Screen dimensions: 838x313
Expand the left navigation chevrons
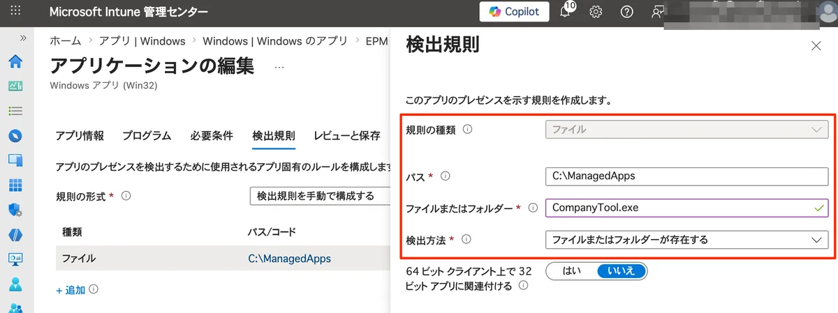pyautogui.click(x=23, y=38)
